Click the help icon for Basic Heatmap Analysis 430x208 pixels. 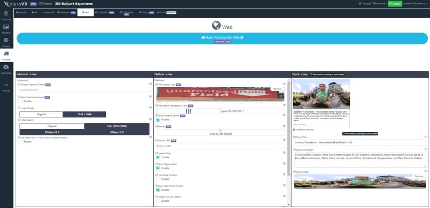(x=150, y=96)
